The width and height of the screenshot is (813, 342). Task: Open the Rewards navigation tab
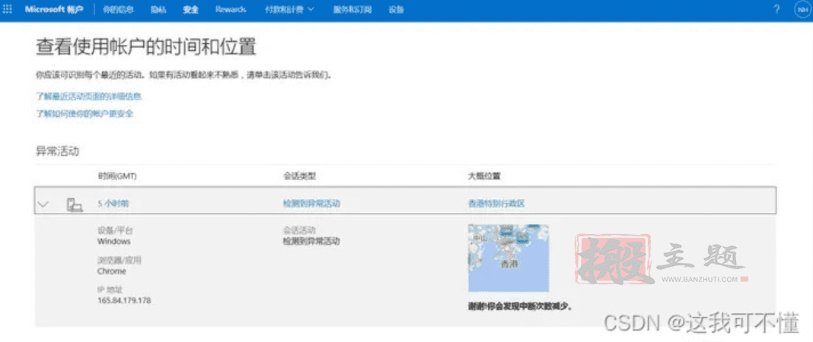click(231, 9)
